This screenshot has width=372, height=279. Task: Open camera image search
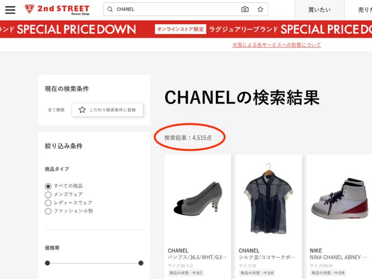245,9
